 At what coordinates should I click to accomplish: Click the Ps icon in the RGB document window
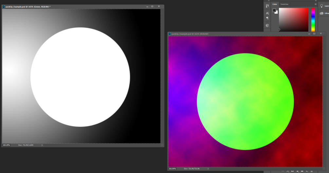pyautogui.click(x=170, y=34)
